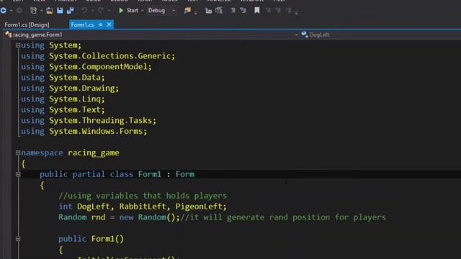This screenshot has width=461, height=259.
Task: Click the 'rnd' variable name
Action: [x=98, y=217]
